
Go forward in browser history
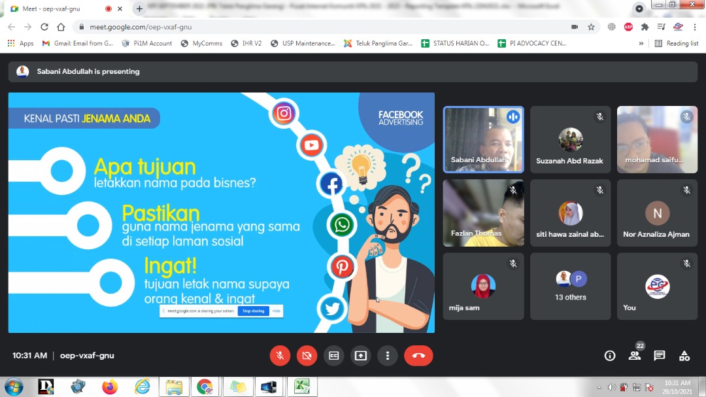point(28,27)
